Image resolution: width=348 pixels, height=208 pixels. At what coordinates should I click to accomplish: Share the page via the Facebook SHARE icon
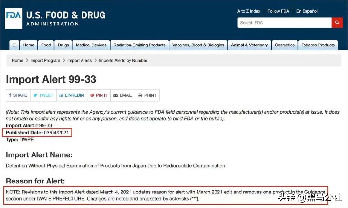pos(11,95)
